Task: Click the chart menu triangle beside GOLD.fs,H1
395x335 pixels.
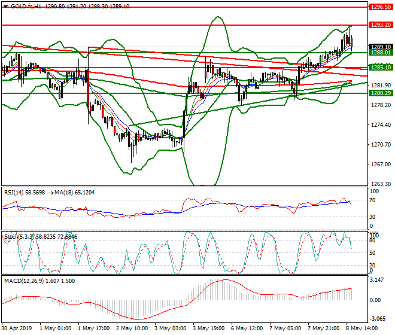Action: pyautogui.click(x=6, y=7)
